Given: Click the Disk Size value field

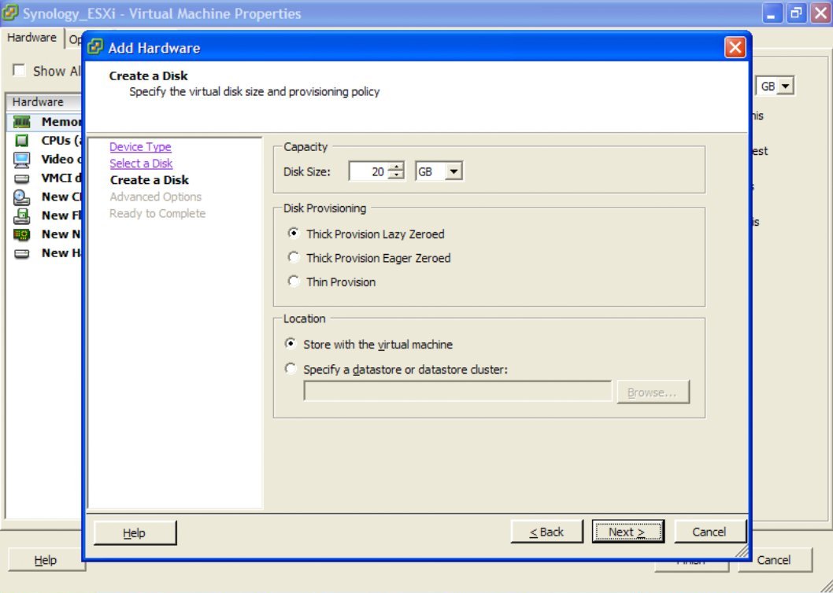Looking at the screenshot, I should (368, 171).
